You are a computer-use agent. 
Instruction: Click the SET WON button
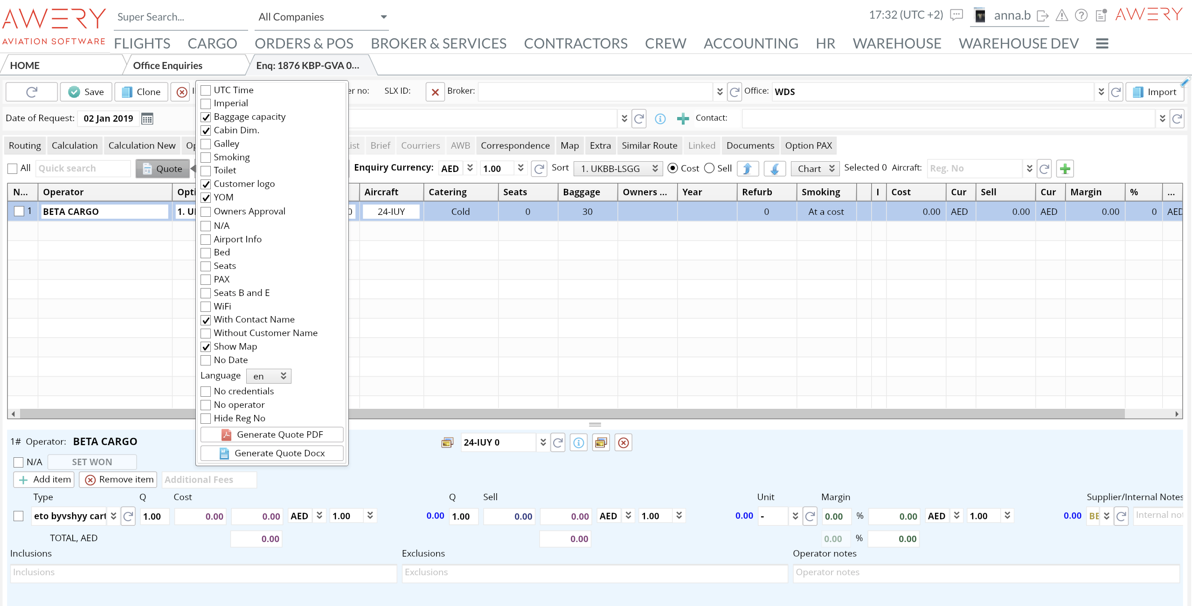tap(92, 462)
